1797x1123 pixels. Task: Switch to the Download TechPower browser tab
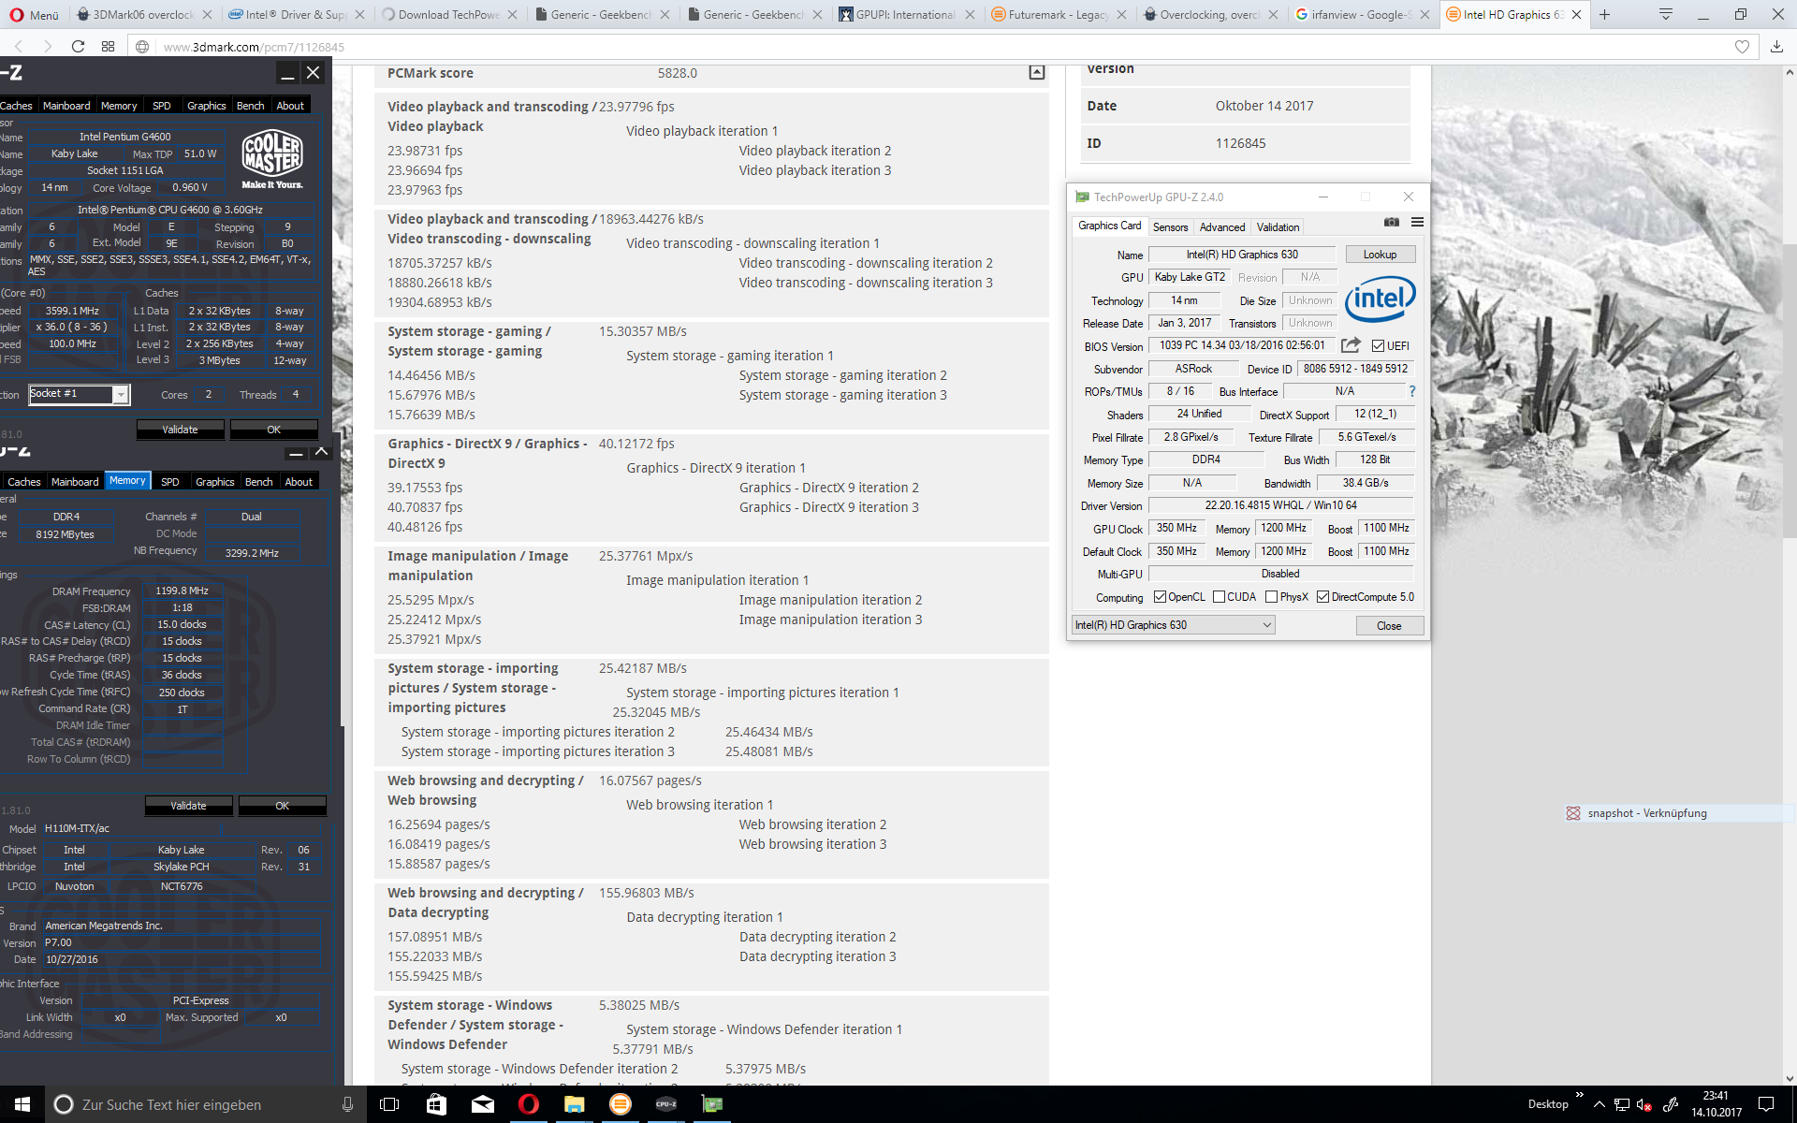point(449,15)
